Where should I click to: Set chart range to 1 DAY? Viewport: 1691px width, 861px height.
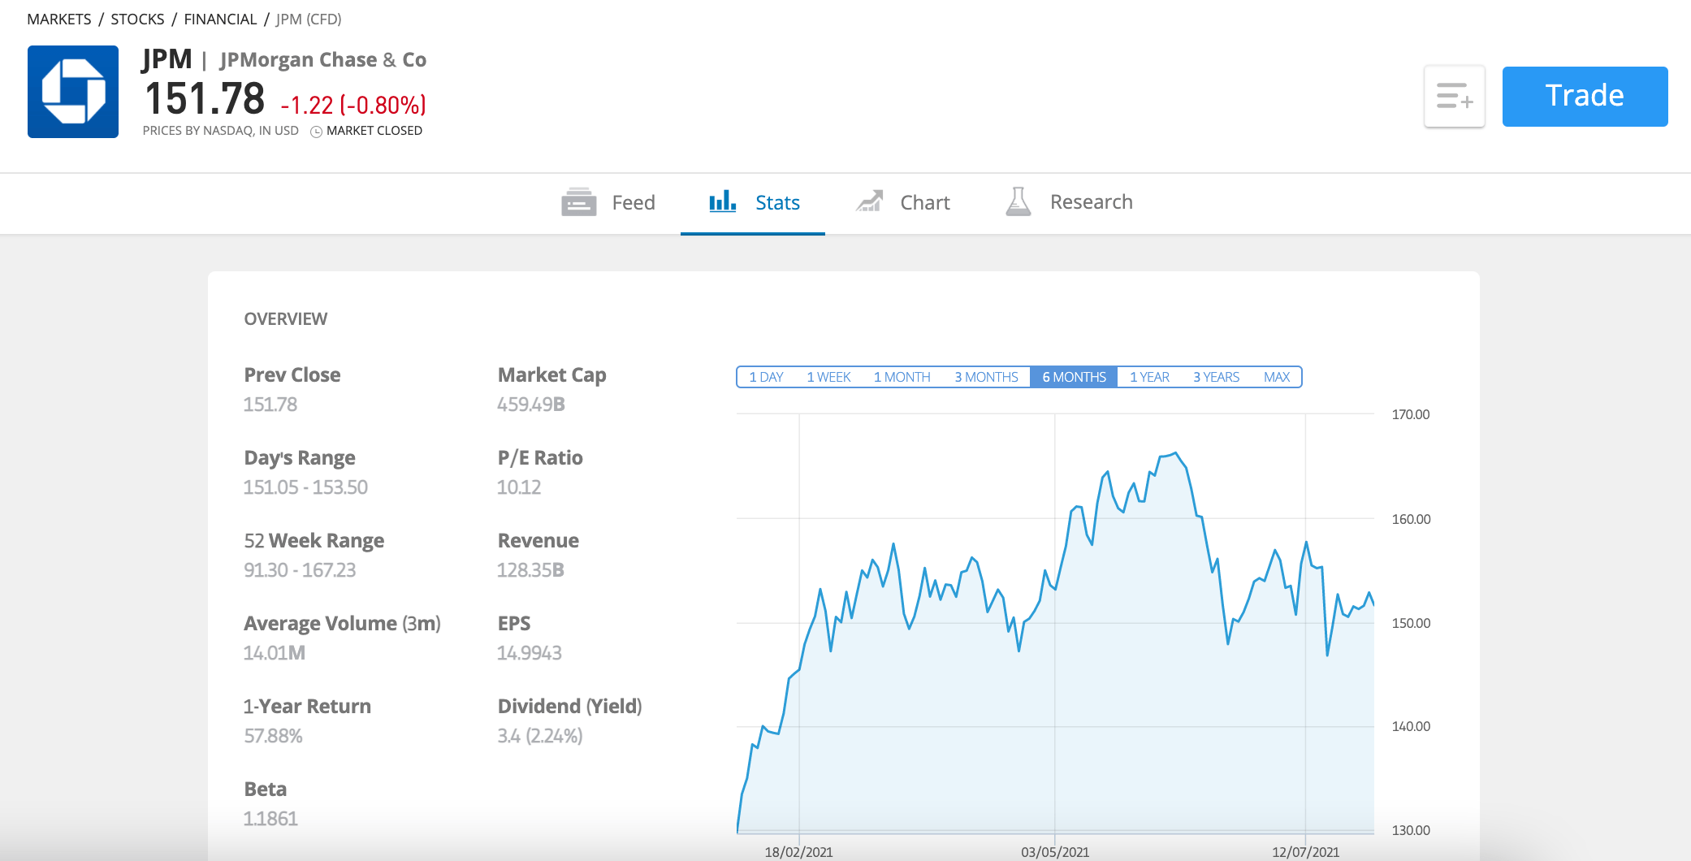click(766, 377)
